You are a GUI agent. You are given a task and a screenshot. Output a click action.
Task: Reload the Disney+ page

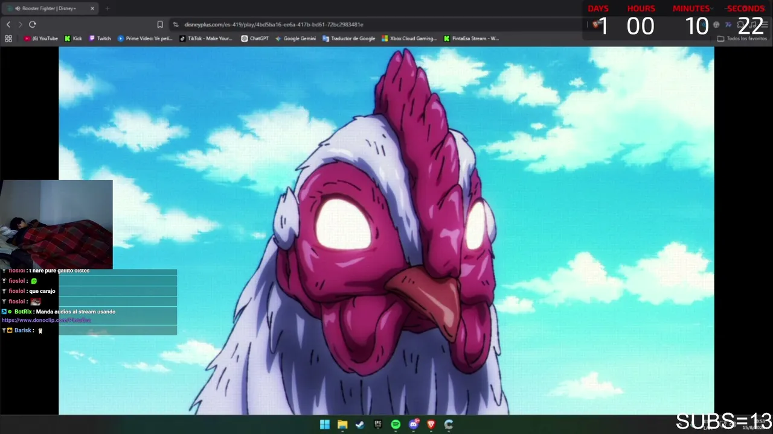pyautogui.click(x=33, y=24)
